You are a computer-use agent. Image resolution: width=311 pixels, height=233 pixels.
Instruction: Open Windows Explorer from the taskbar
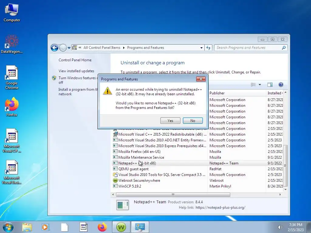[x=27, y=227]
